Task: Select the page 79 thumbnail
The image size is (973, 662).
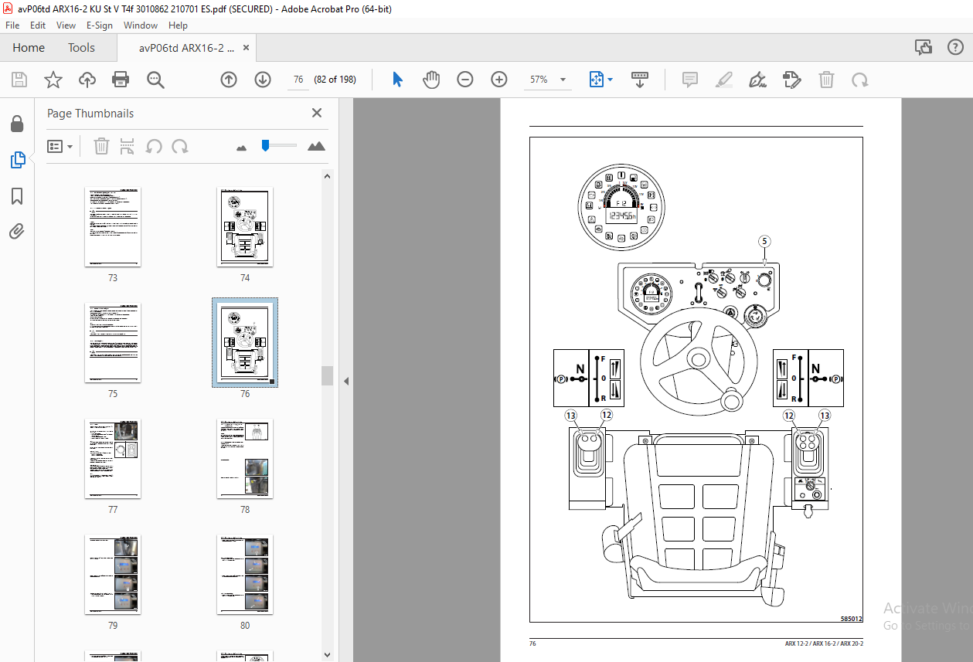Action: 113,574
